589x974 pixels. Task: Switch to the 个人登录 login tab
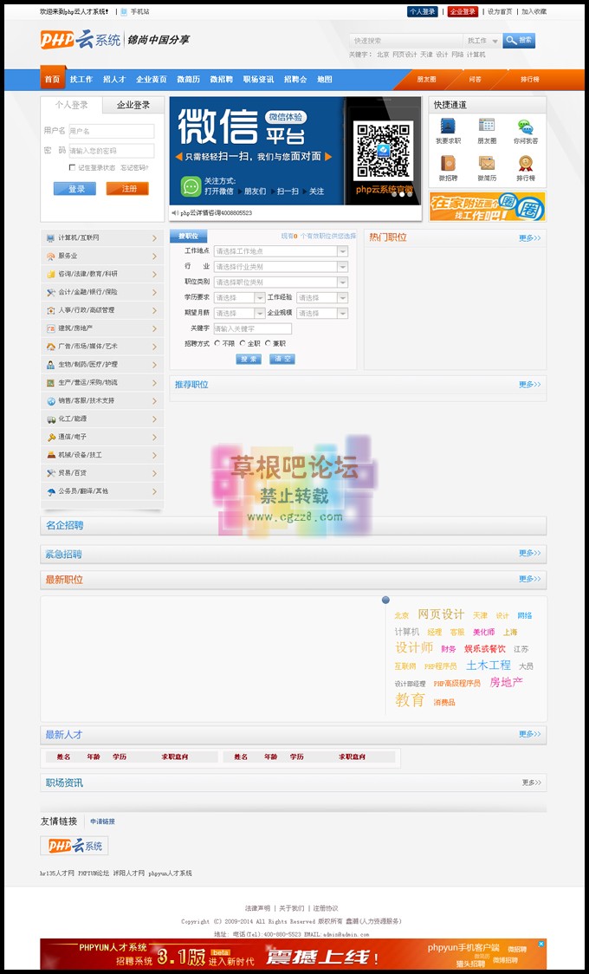(71, 105)
